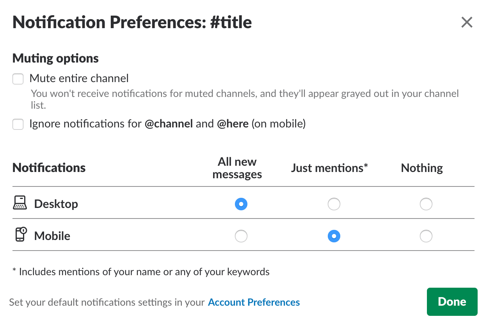Set Mobile notifications to Nothing
487x326 pixels.
click(x=426, y=236)
